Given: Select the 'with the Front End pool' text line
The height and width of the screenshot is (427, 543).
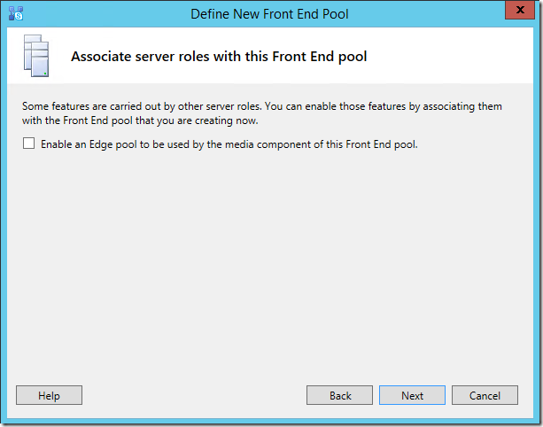Looking at the screenshot, I should 140,120.
